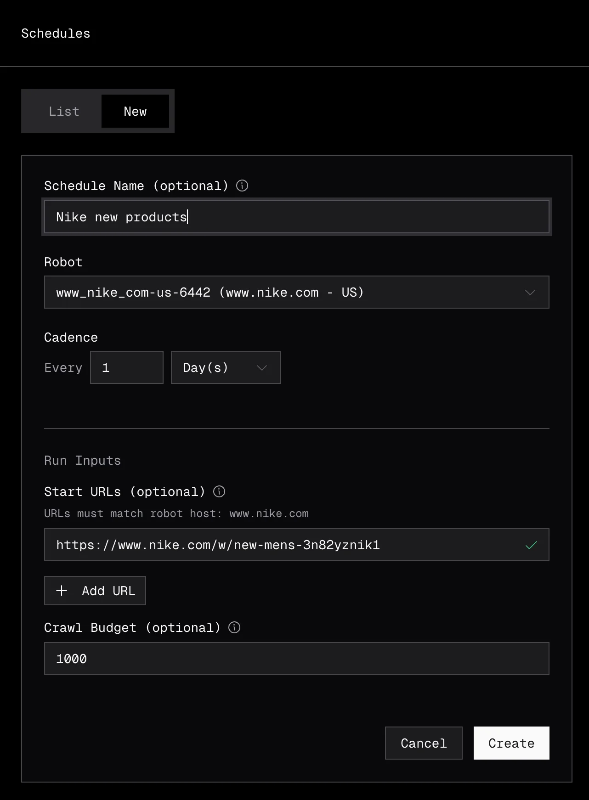Cancel the new schedule form

423,743
